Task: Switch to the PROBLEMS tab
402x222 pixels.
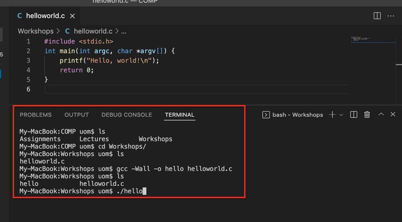Action: (x=35, y=115)
